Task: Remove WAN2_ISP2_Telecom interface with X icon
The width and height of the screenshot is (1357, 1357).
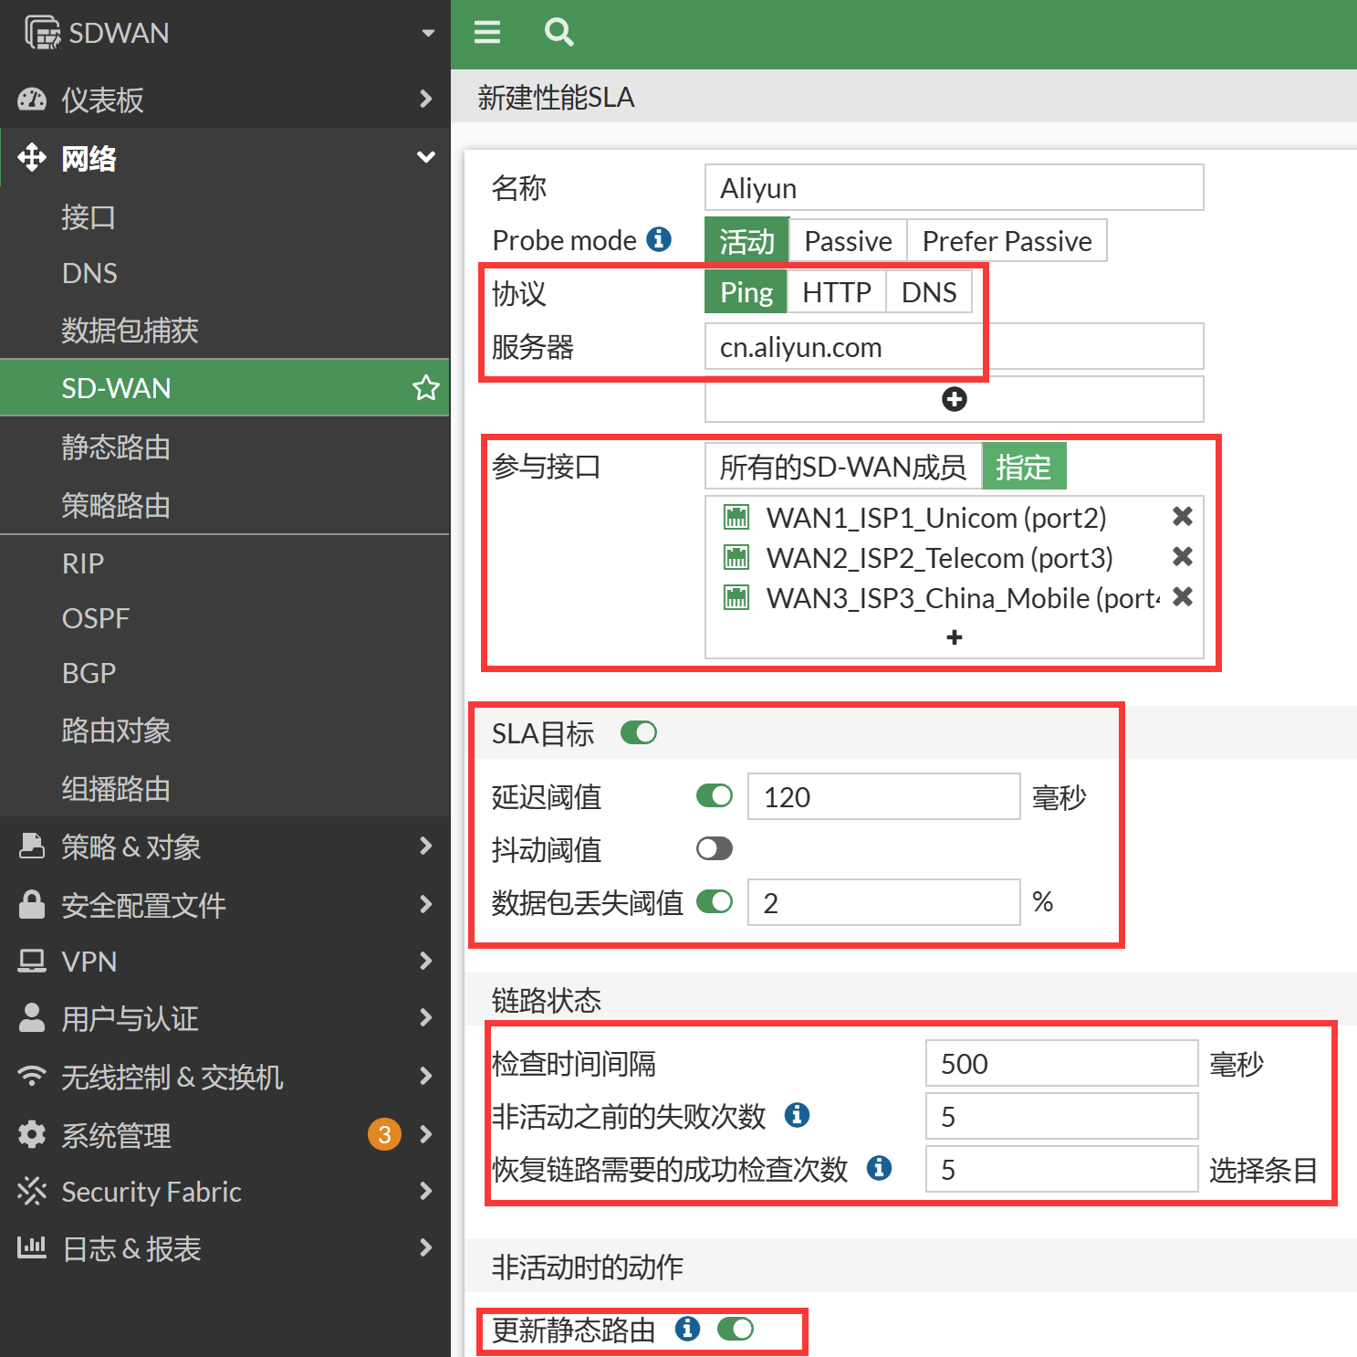Action: click(1182, 557)
